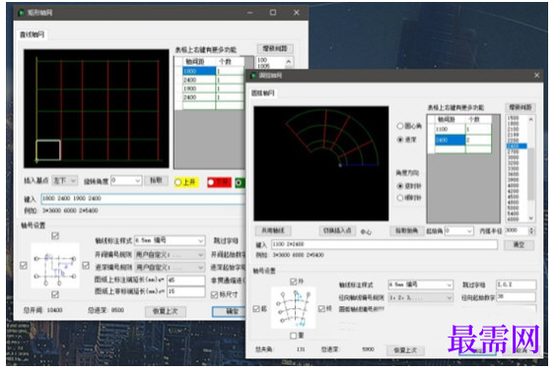This screenshot has height=370, width=558.
Task: Enable the 里 checkbox below arc diagram
Action: (296, 336)
